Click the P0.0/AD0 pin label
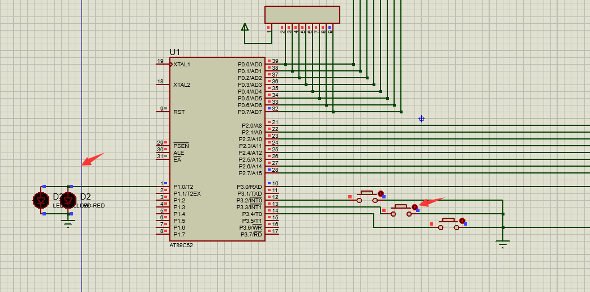The image size is (590, 292). click(x=250, y=65)
